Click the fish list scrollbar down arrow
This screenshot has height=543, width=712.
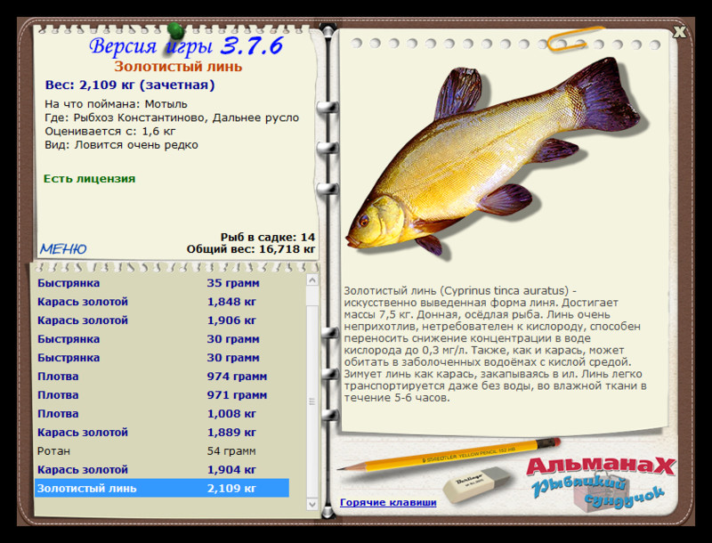[312, 504]
